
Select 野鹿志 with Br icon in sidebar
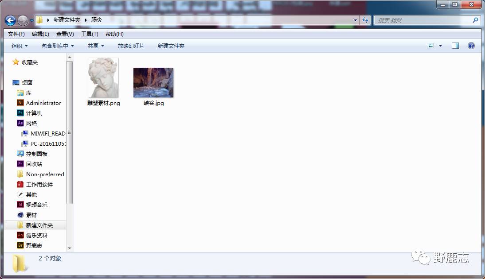coord(34,245)
